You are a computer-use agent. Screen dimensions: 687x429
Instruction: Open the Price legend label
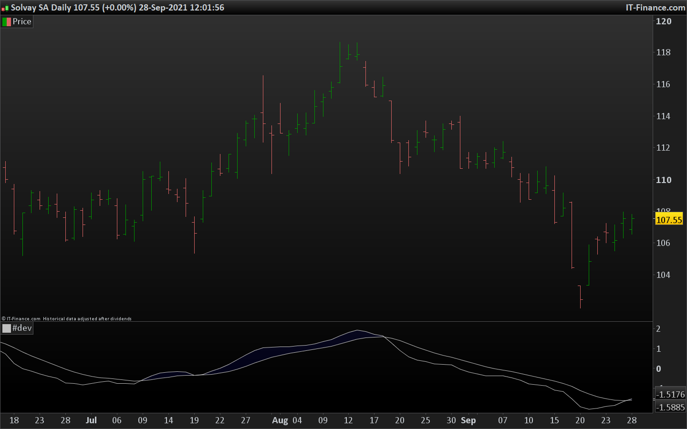[x=22, y=21]
